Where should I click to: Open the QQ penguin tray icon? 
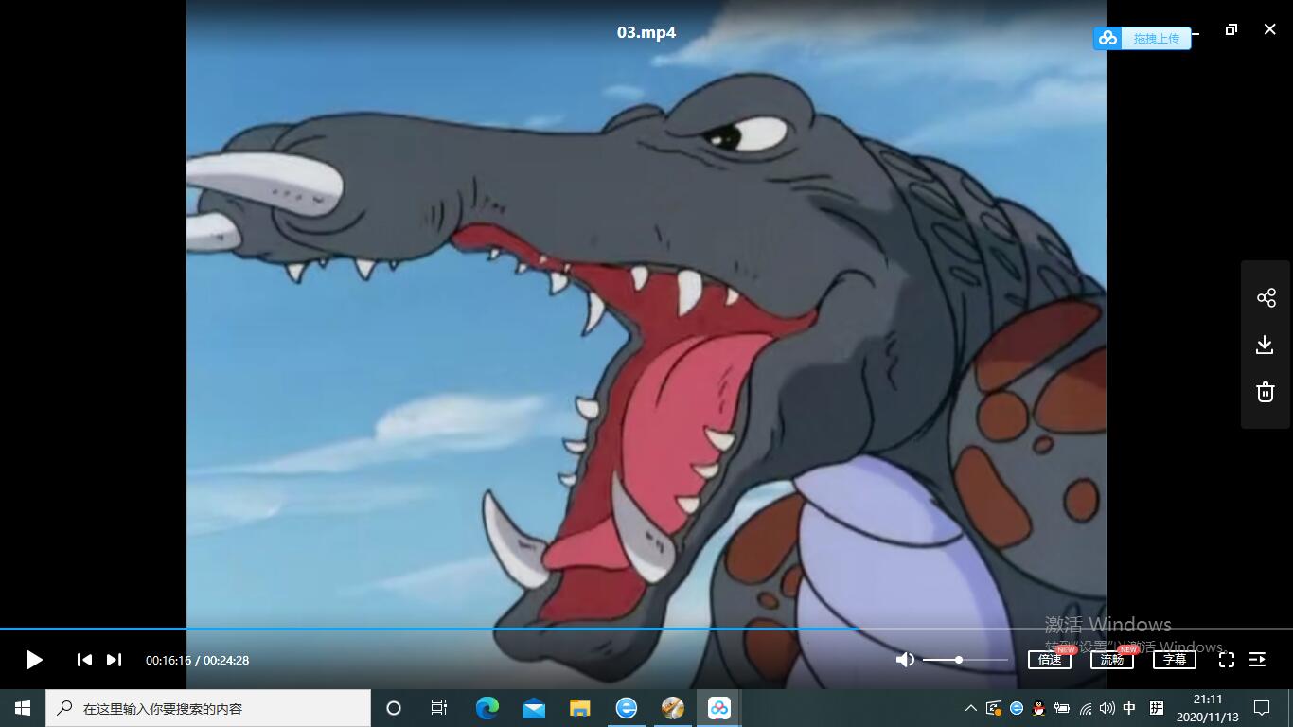click(x=1038, y=708)
